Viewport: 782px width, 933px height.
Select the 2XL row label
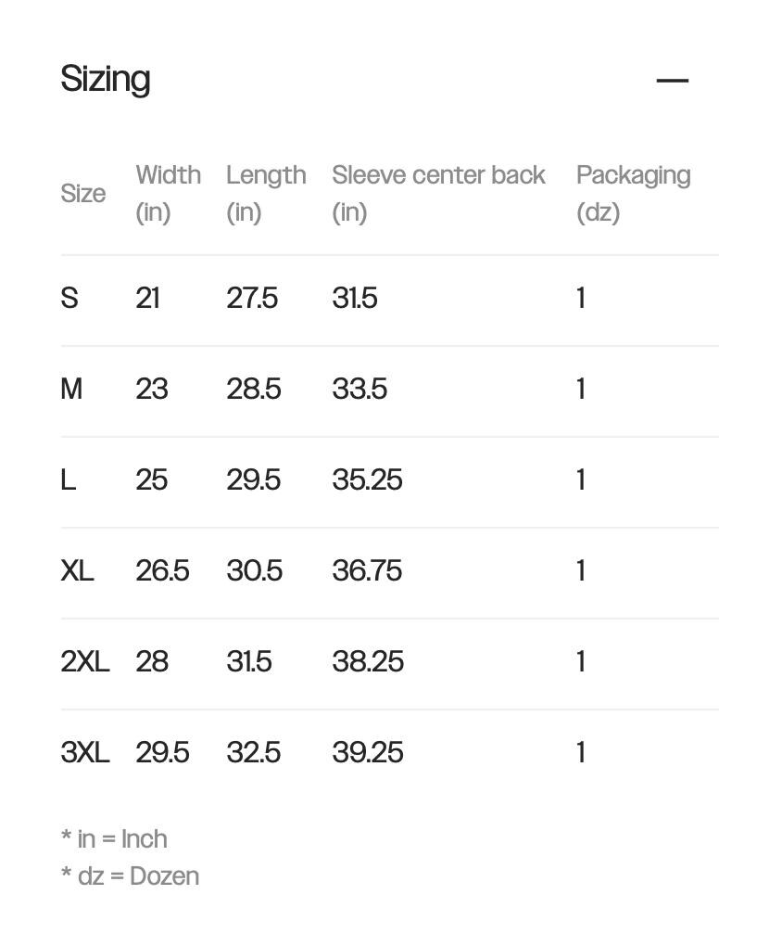(x=85, y=661)
